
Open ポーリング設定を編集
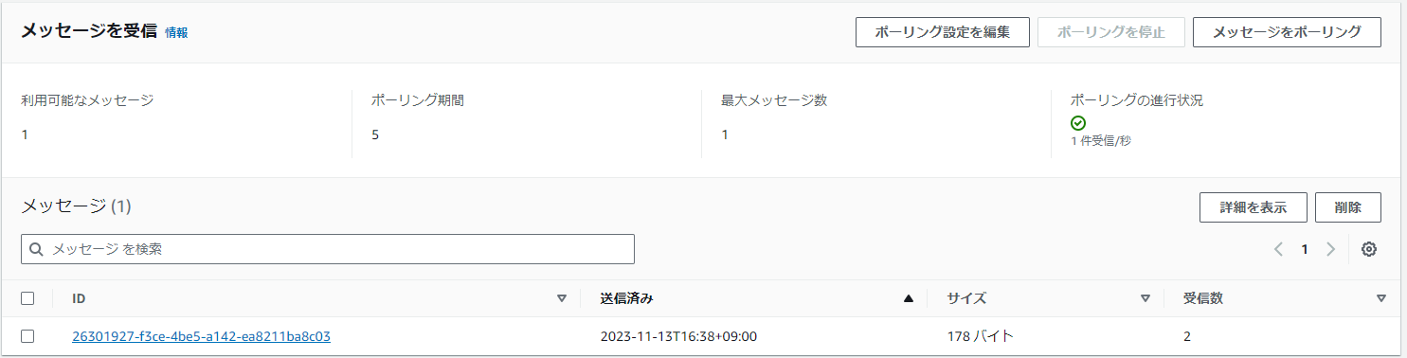pos(943,31)
